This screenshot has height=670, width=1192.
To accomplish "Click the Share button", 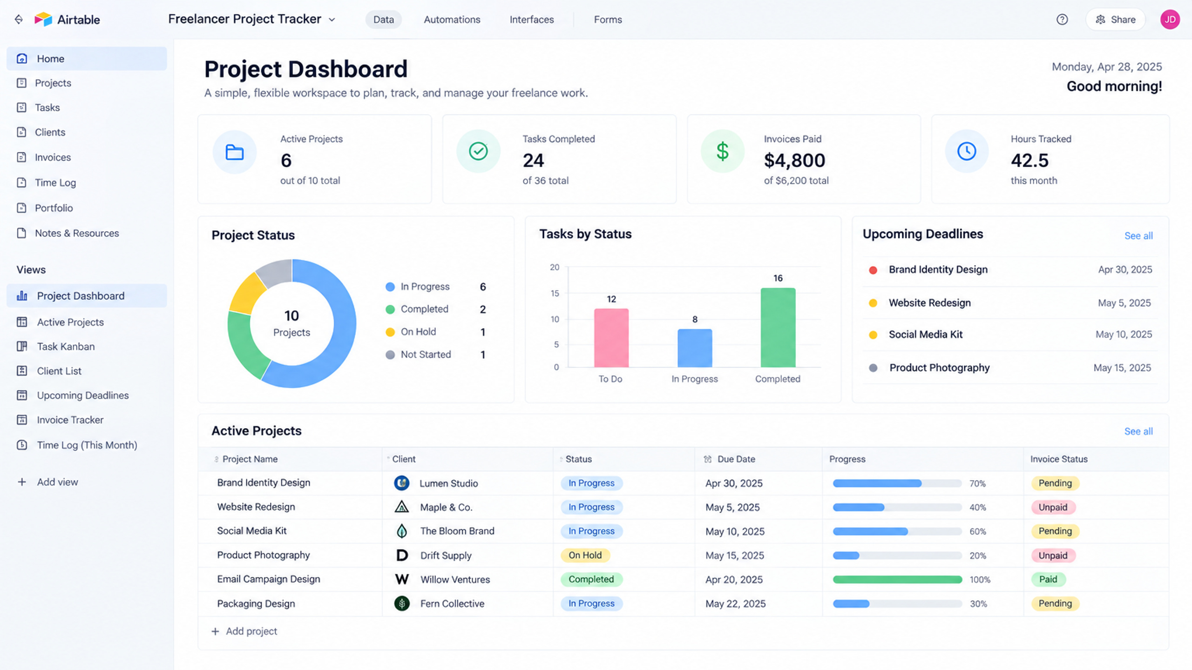I will tap(1115, 20).
